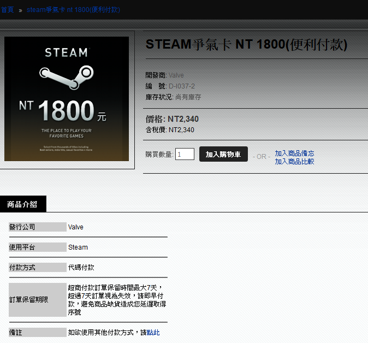Click the 備註 row label

38,333
